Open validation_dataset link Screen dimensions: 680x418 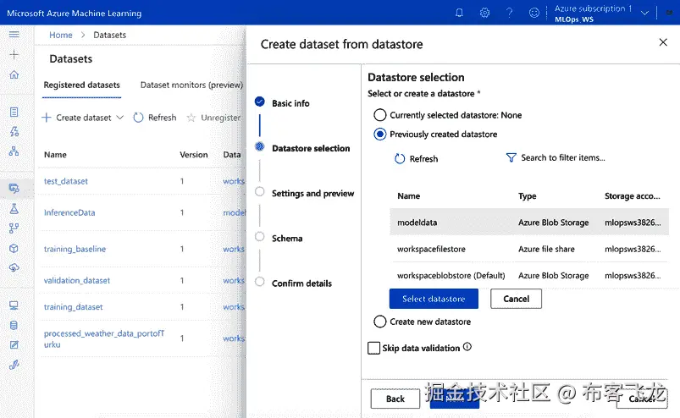[x=77, y=281]
